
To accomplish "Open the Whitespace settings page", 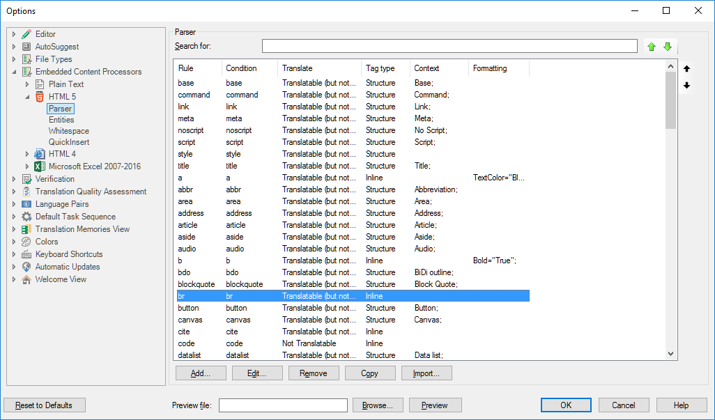I will (69, 131).
